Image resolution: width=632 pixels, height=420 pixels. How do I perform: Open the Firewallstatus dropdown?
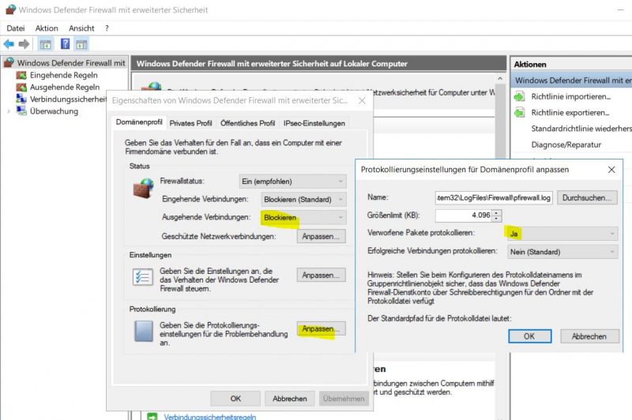[292, 182]
